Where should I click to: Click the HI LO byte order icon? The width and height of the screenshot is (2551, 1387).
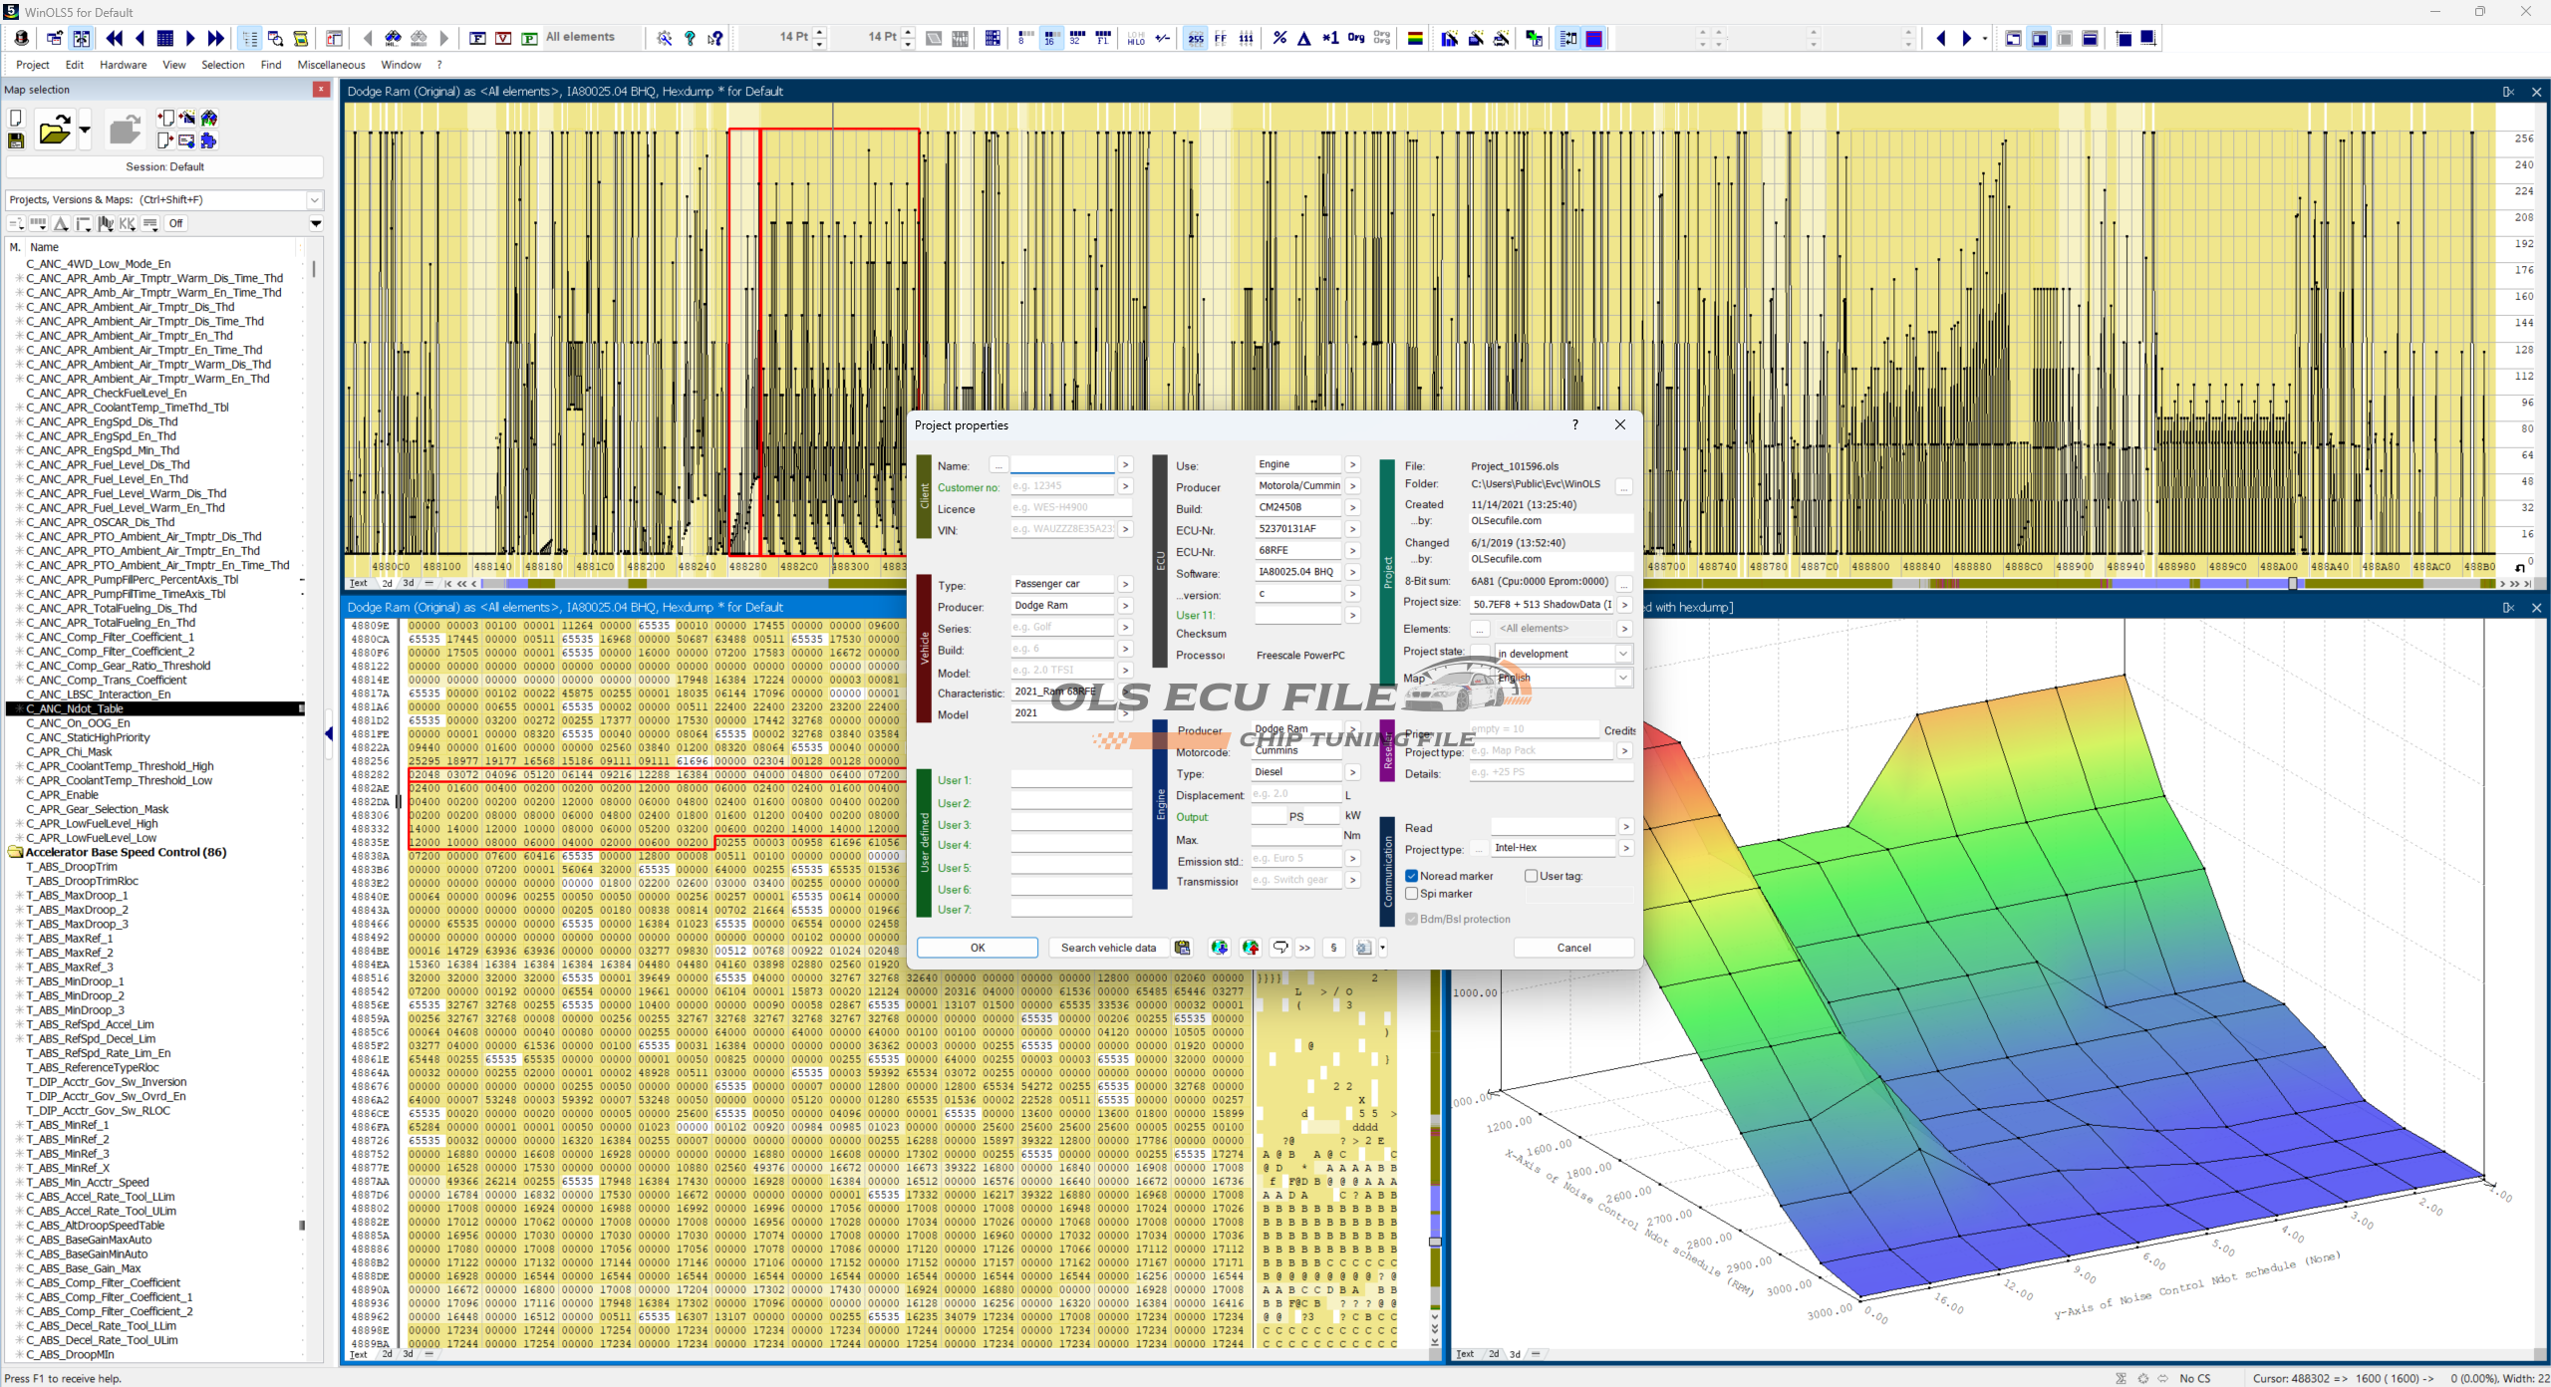pyautogui.click(x=1136, y=38)
